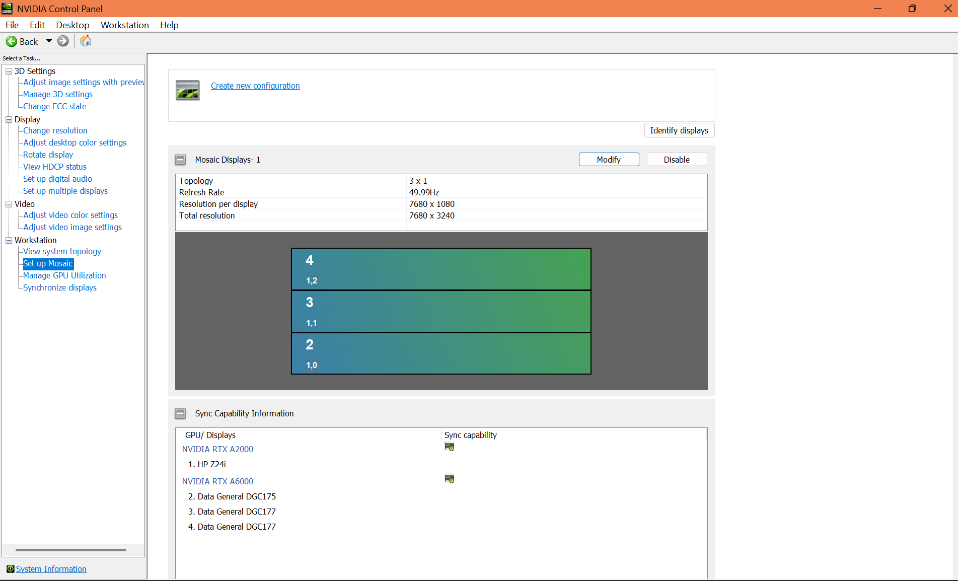Click the NVIDIA Control Panel title icon
Viewport: 958px width, 581px height.
(7, 9)
